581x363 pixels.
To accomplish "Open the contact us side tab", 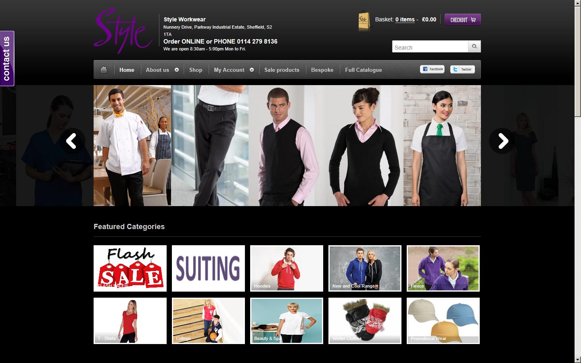I will point(7,58).
